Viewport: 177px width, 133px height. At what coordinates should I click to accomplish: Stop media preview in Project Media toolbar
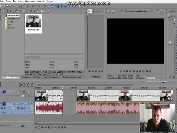point(34,11)
